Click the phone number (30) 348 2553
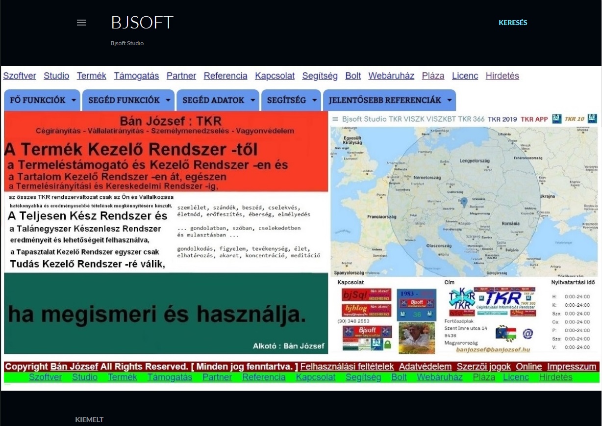 click(x=353, y=321)
